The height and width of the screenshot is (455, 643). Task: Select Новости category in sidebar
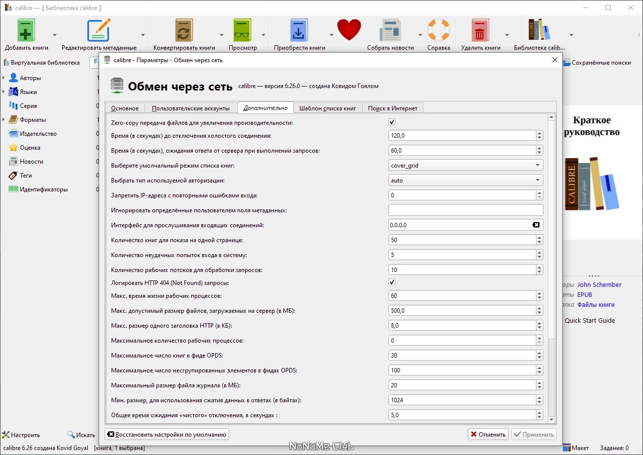tap(31, 162)
